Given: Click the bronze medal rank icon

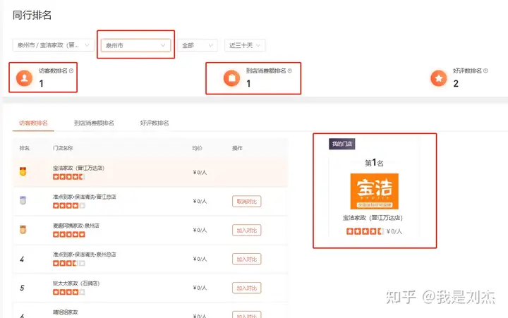Looking at the screenshot, I should pos(23,230).
